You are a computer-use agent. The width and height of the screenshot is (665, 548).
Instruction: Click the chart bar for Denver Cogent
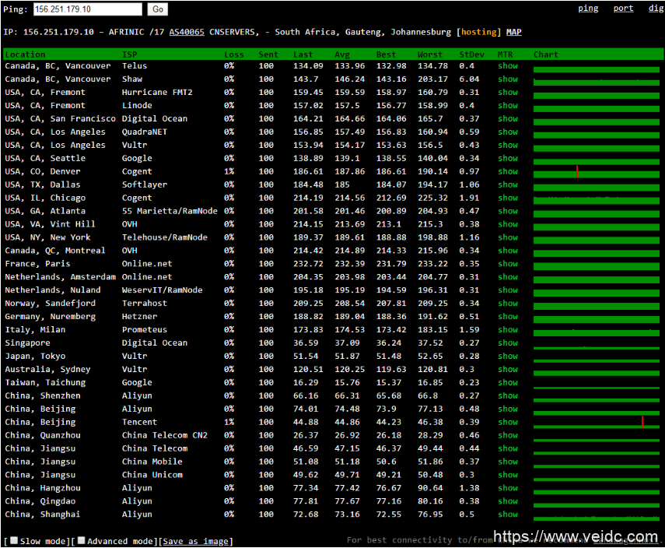pos(597,172)
